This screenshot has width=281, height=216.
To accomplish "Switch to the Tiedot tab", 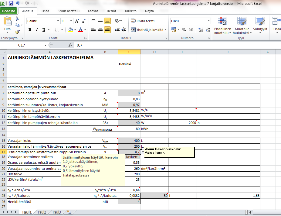I will pos(111,11).
